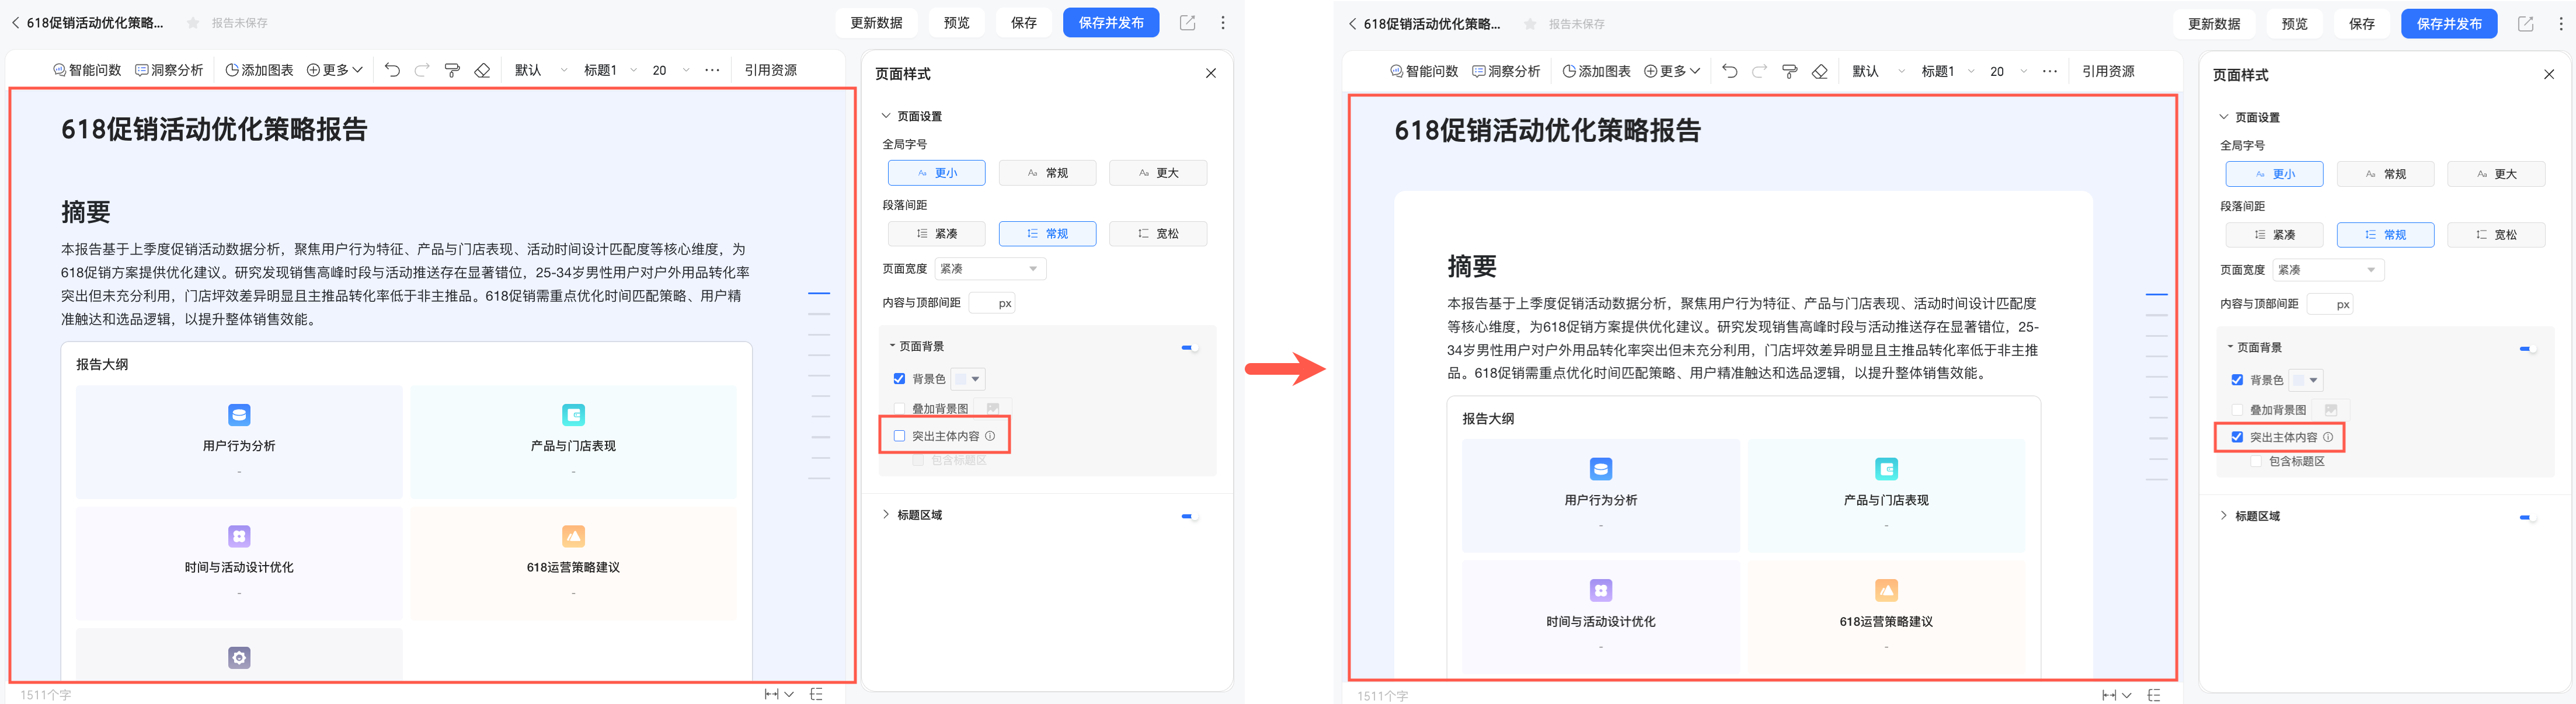Image resolution: width=2576 pixels, height=704 pixels.
Task: Open 智能问数 in the right window toolbar
Action: pyautogui.click(x=1424, y=71)
